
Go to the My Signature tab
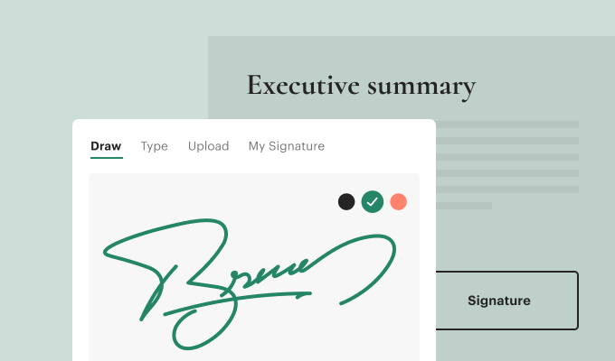286,146
